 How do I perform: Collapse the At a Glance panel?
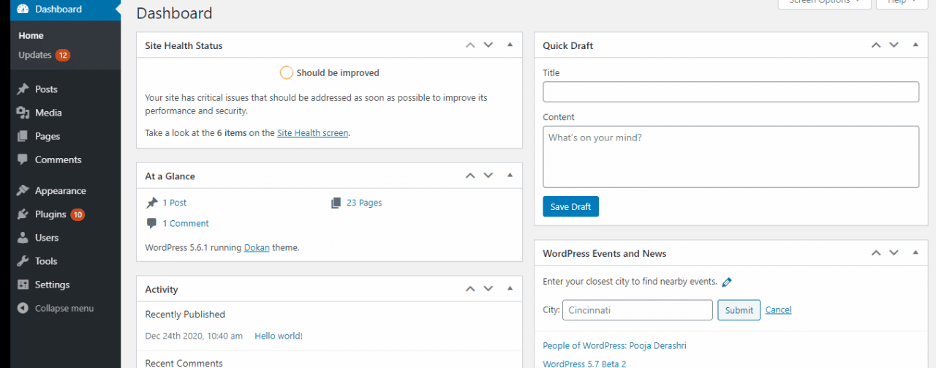click(510, 176)
